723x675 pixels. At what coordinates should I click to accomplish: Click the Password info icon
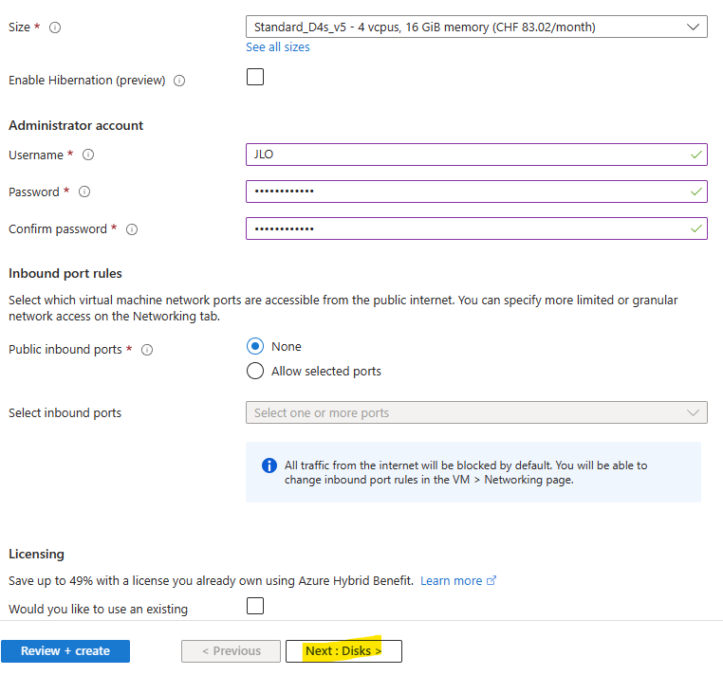[x=84, y=192]
